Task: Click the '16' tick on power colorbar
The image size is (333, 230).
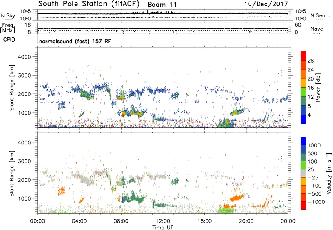Action: click(x=311, y=88)
